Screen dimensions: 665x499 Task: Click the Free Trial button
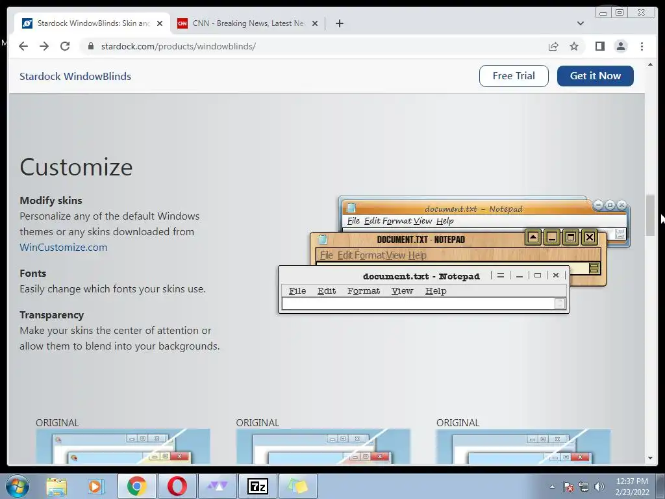pyautogui.click(x=514, y=76)
